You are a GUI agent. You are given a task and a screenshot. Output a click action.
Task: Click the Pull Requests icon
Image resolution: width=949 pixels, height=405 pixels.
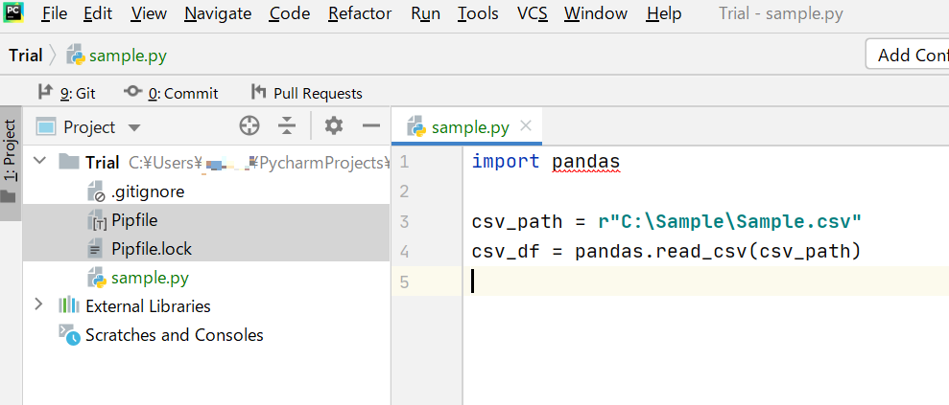[258, 92]
